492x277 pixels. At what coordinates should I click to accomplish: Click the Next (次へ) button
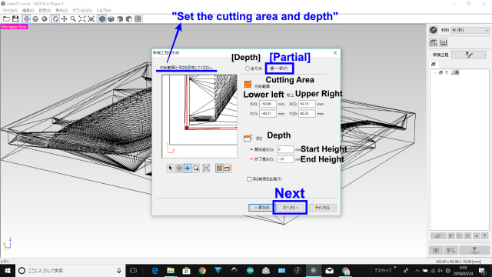click(x=291, y=208)
